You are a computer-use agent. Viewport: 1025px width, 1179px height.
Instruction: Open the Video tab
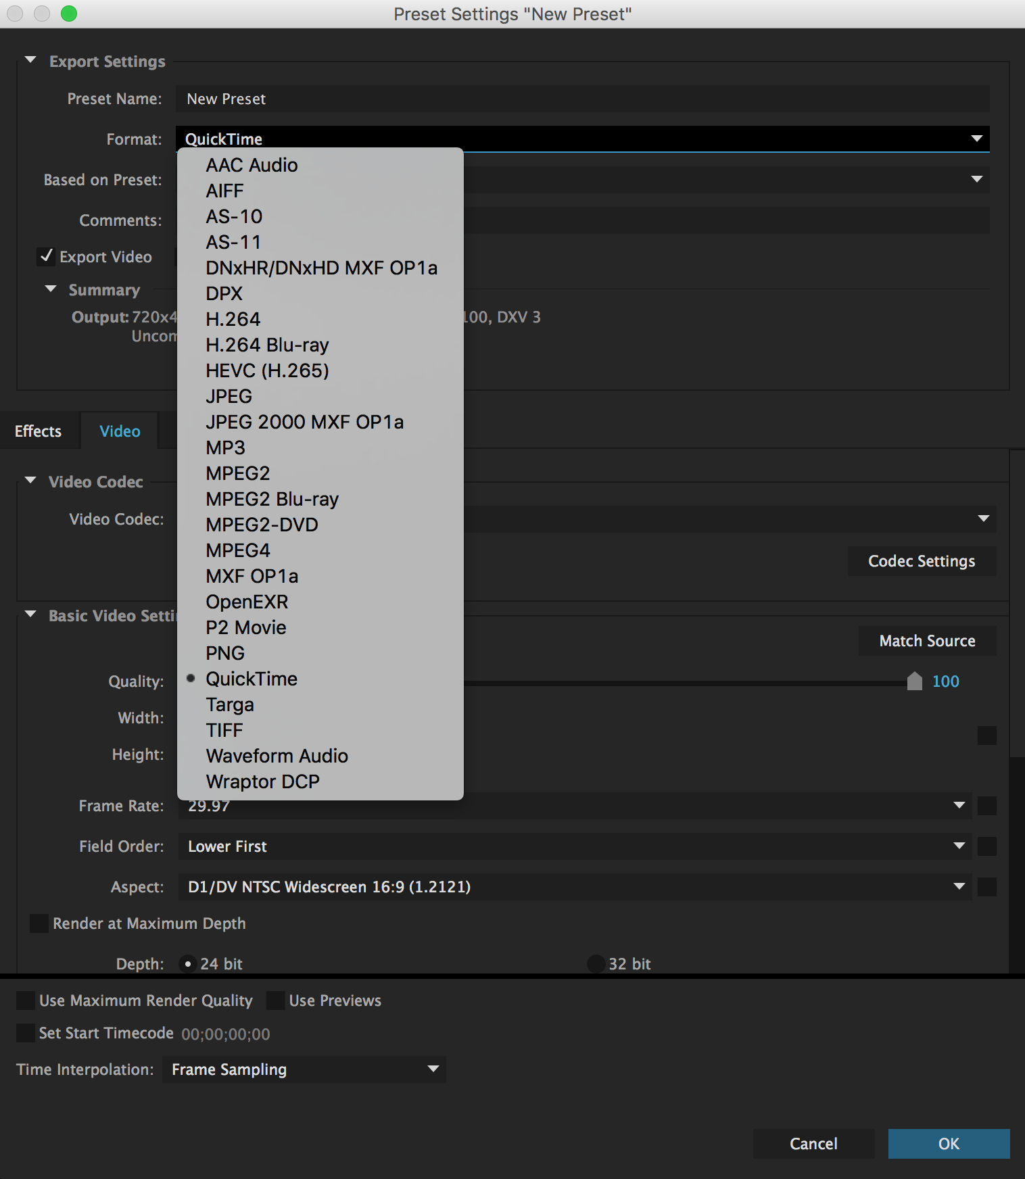pos(120,431)
